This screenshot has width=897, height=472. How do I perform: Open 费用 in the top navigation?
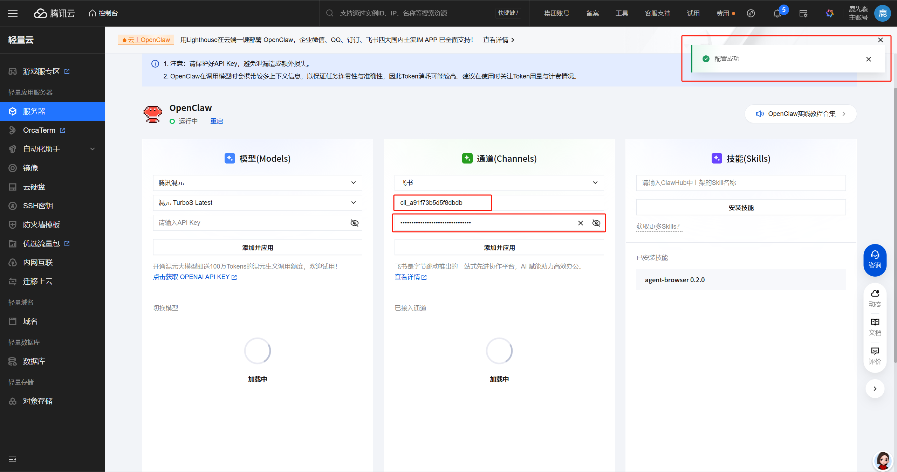pyautogui.click(x=723, y=13)
